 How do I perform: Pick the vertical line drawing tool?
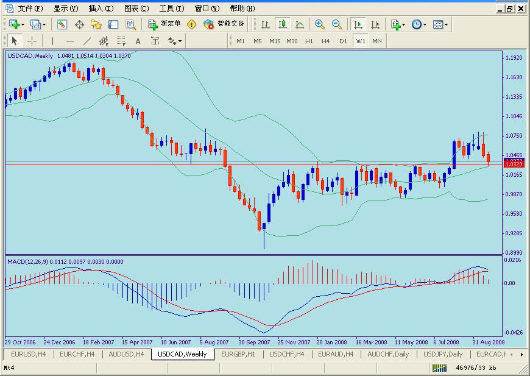click(52, 41)
